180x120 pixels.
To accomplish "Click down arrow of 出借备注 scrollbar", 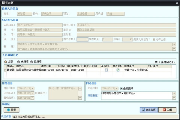I will (x=80, y=98).
